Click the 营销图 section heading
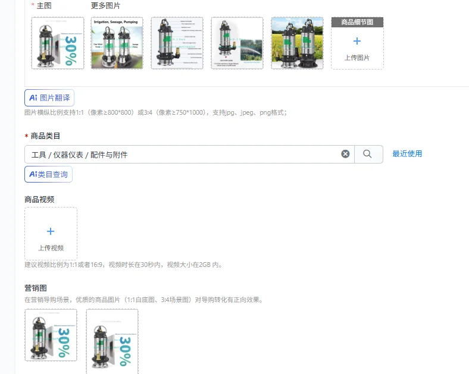This screenshot has height=374, width=469. [x=36, y=288]
